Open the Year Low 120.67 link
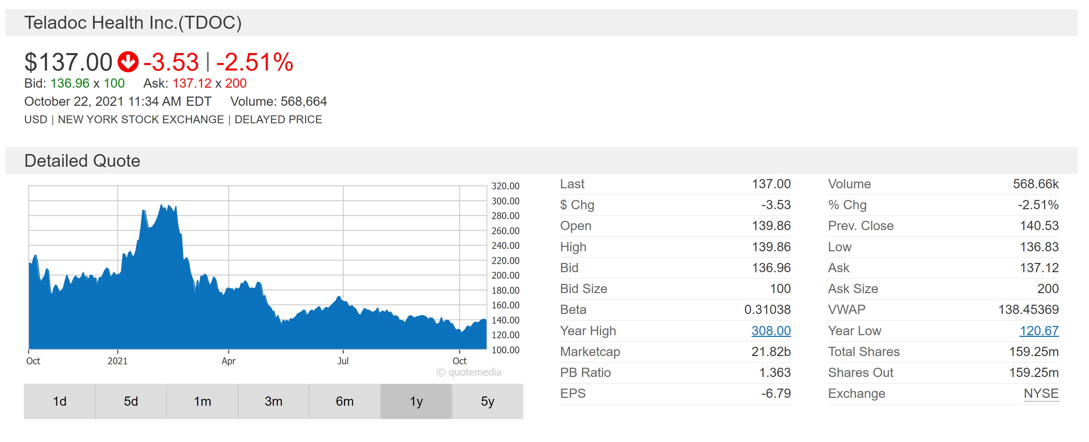This screenshot has width=1089, height=442. click(x=1039, y=330)
